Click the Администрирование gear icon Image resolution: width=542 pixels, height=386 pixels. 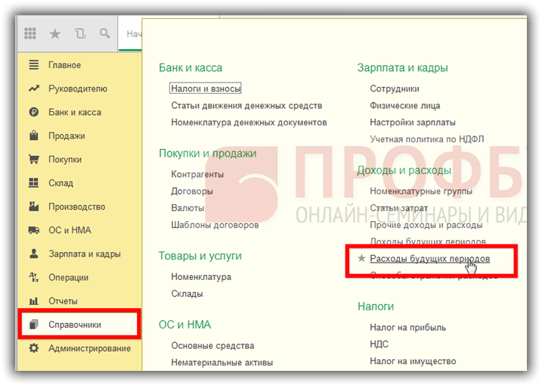33,348
